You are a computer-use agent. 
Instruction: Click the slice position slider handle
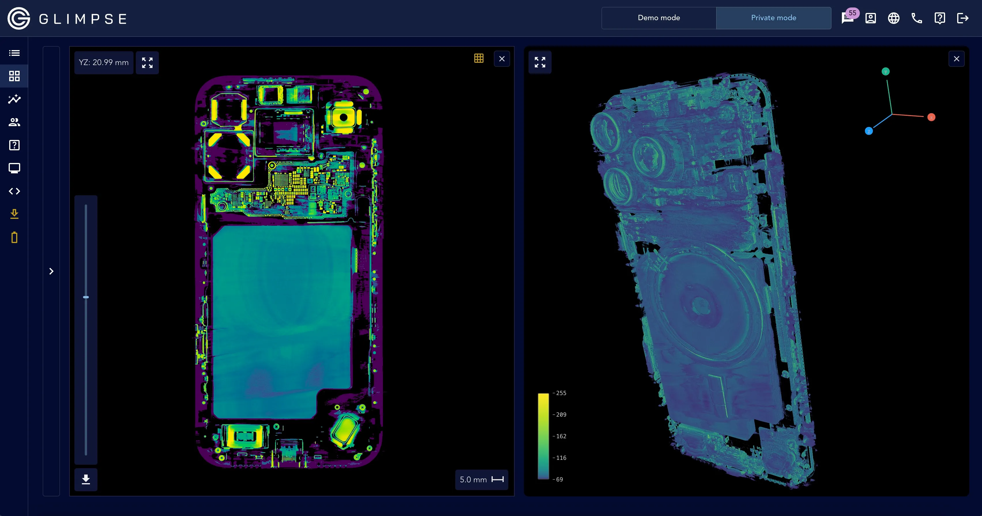point(86,297)
